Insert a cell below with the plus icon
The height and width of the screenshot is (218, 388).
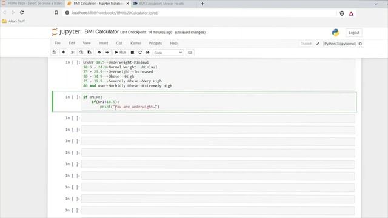63,53
